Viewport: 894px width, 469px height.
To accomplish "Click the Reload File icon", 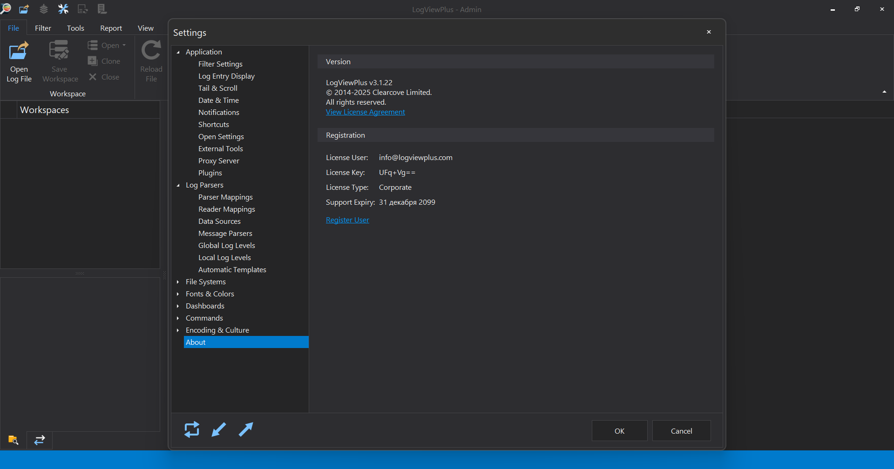I will (x=151, y=50).
